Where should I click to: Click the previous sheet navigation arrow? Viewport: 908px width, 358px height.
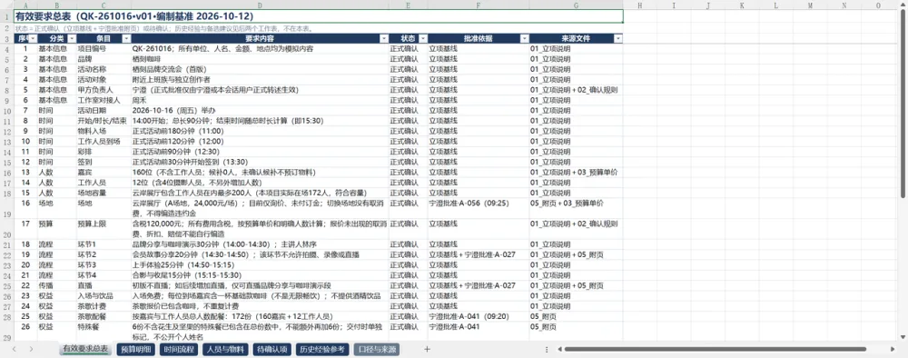(x=14, y=349)
